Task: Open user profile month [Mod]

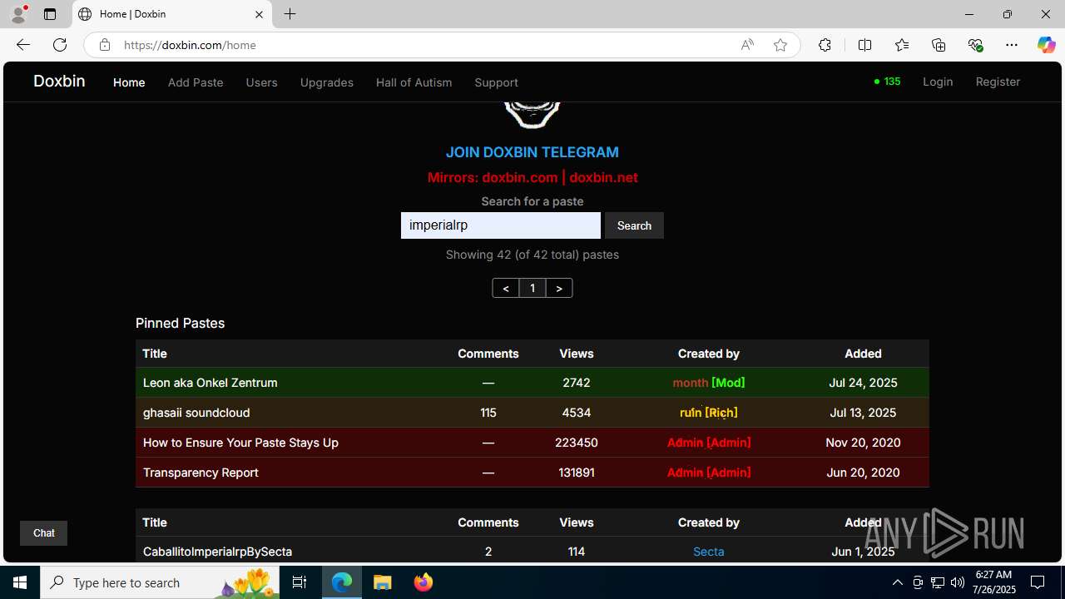Action: 709,383
